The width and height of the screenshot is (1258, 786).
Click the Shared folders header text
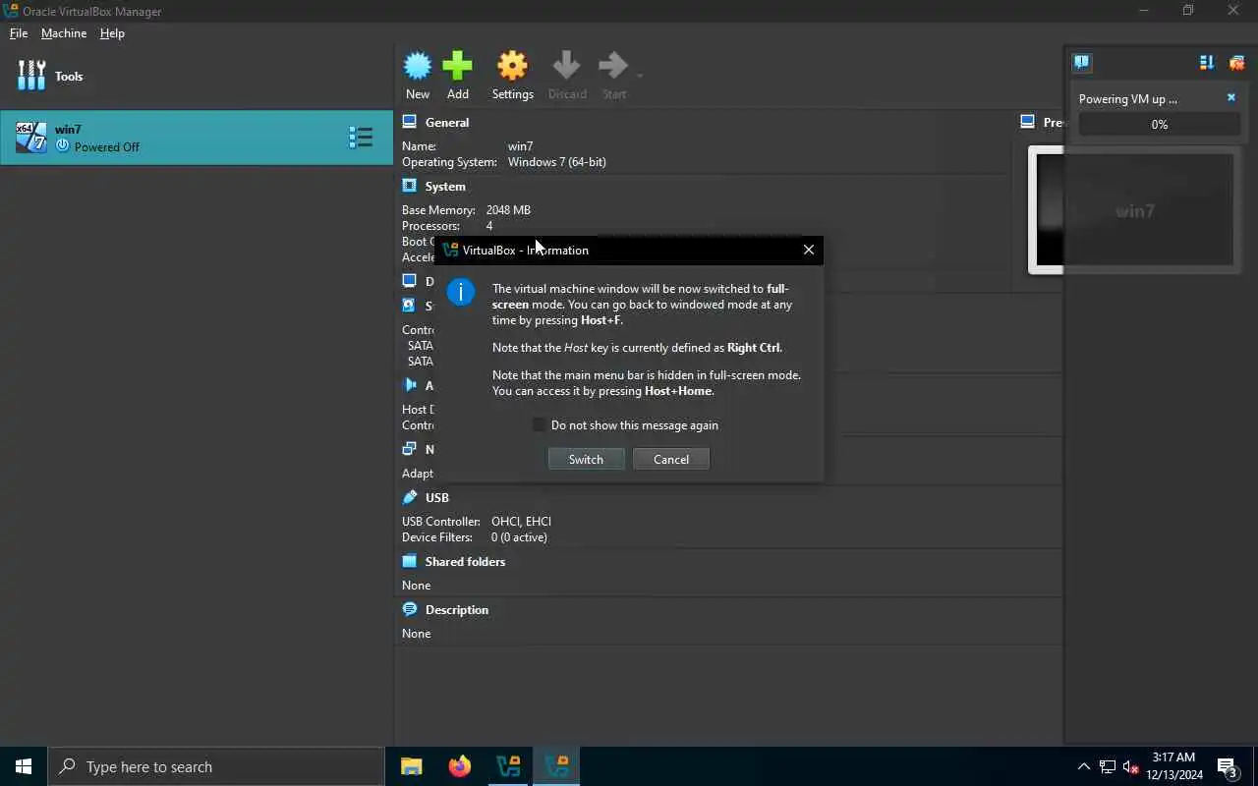pyautogui.click(x=465, y=561)
